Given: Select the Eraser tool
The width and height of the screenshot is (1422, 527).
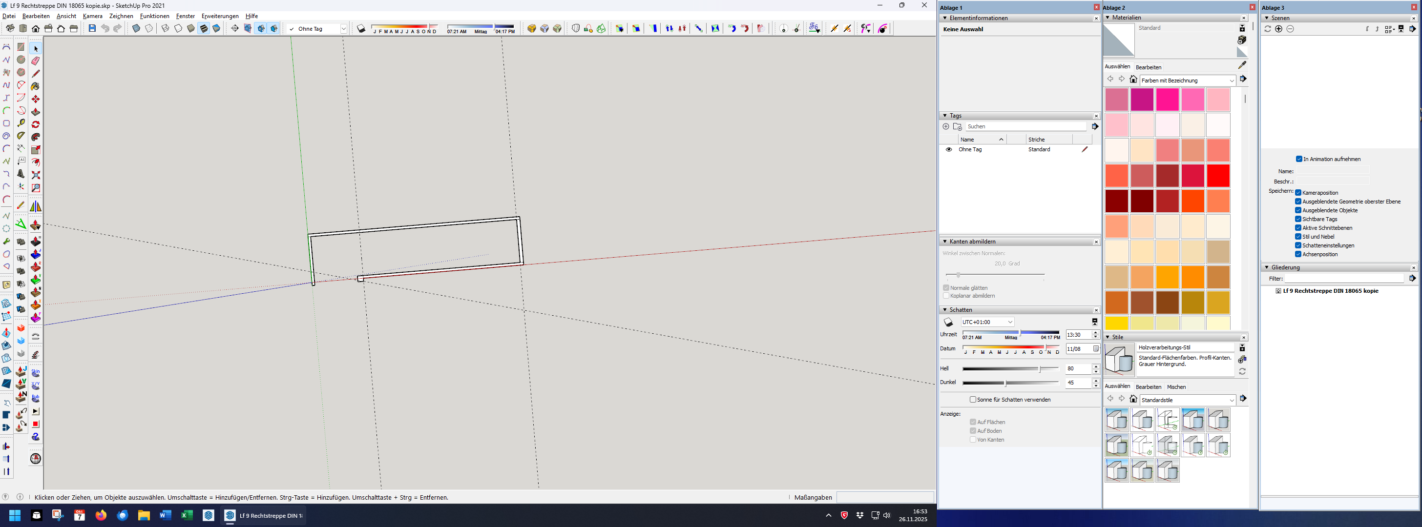Looking at the screenshot, I should tap(35, 61).
